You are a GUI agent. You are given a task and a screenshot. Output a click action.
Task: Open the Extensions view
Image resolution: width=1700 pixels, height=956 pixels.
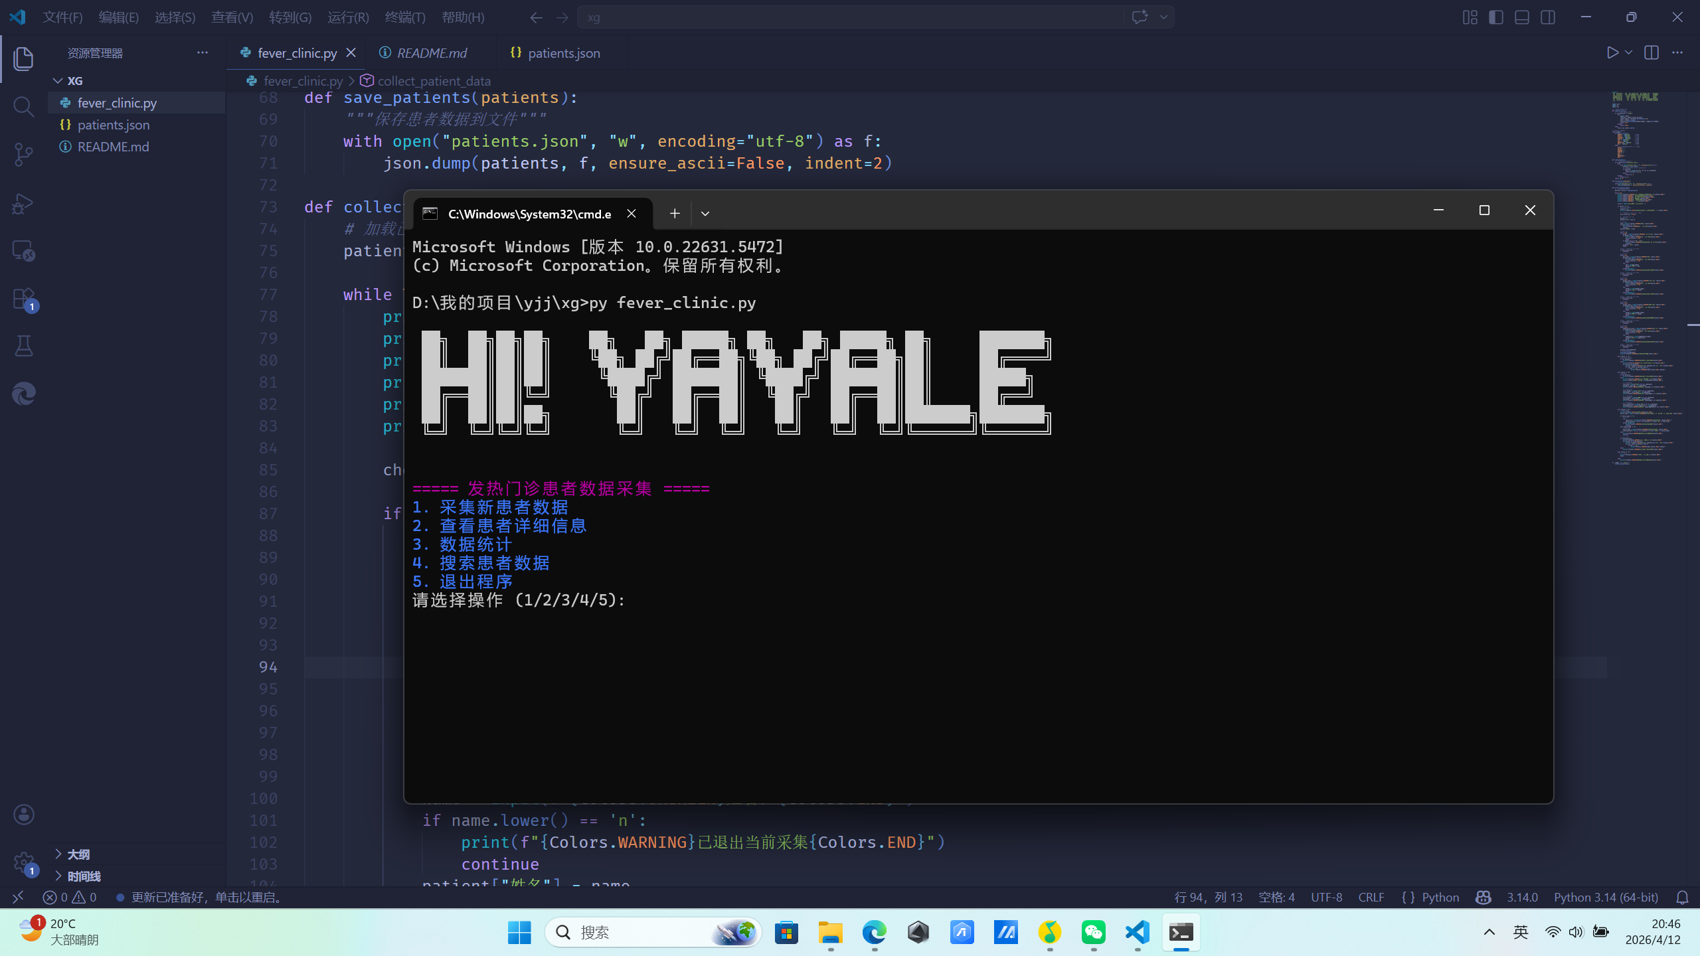click(23, 299)
